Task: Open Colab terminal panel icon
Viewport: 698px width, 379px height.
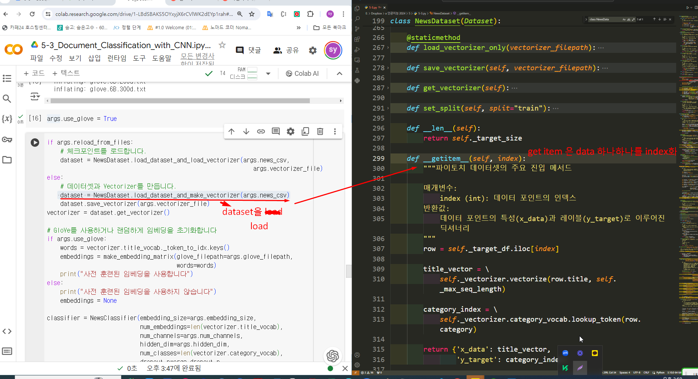Action: tap(7, 351)
